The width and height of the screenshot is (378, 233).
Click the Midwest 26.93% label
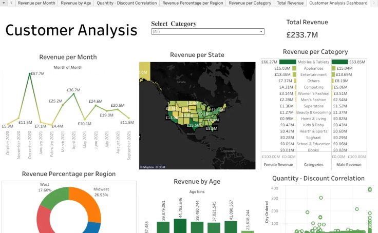[101, 192]
